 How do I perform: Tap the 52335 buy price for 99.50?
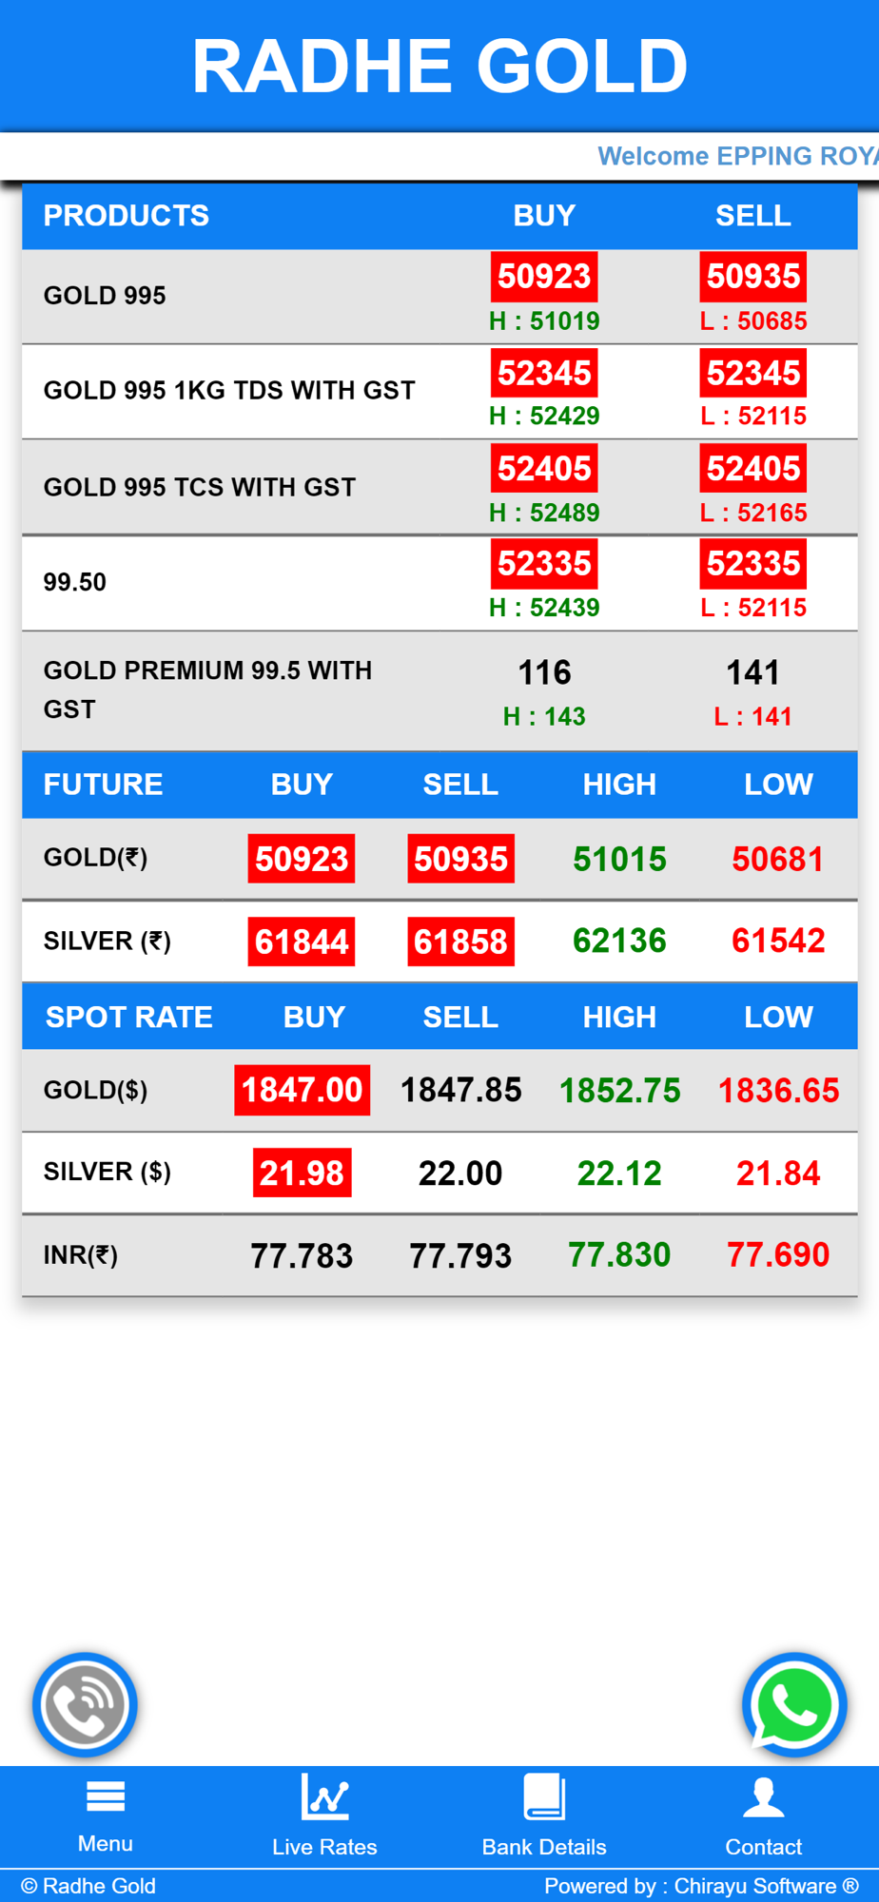tap(544, 564)
